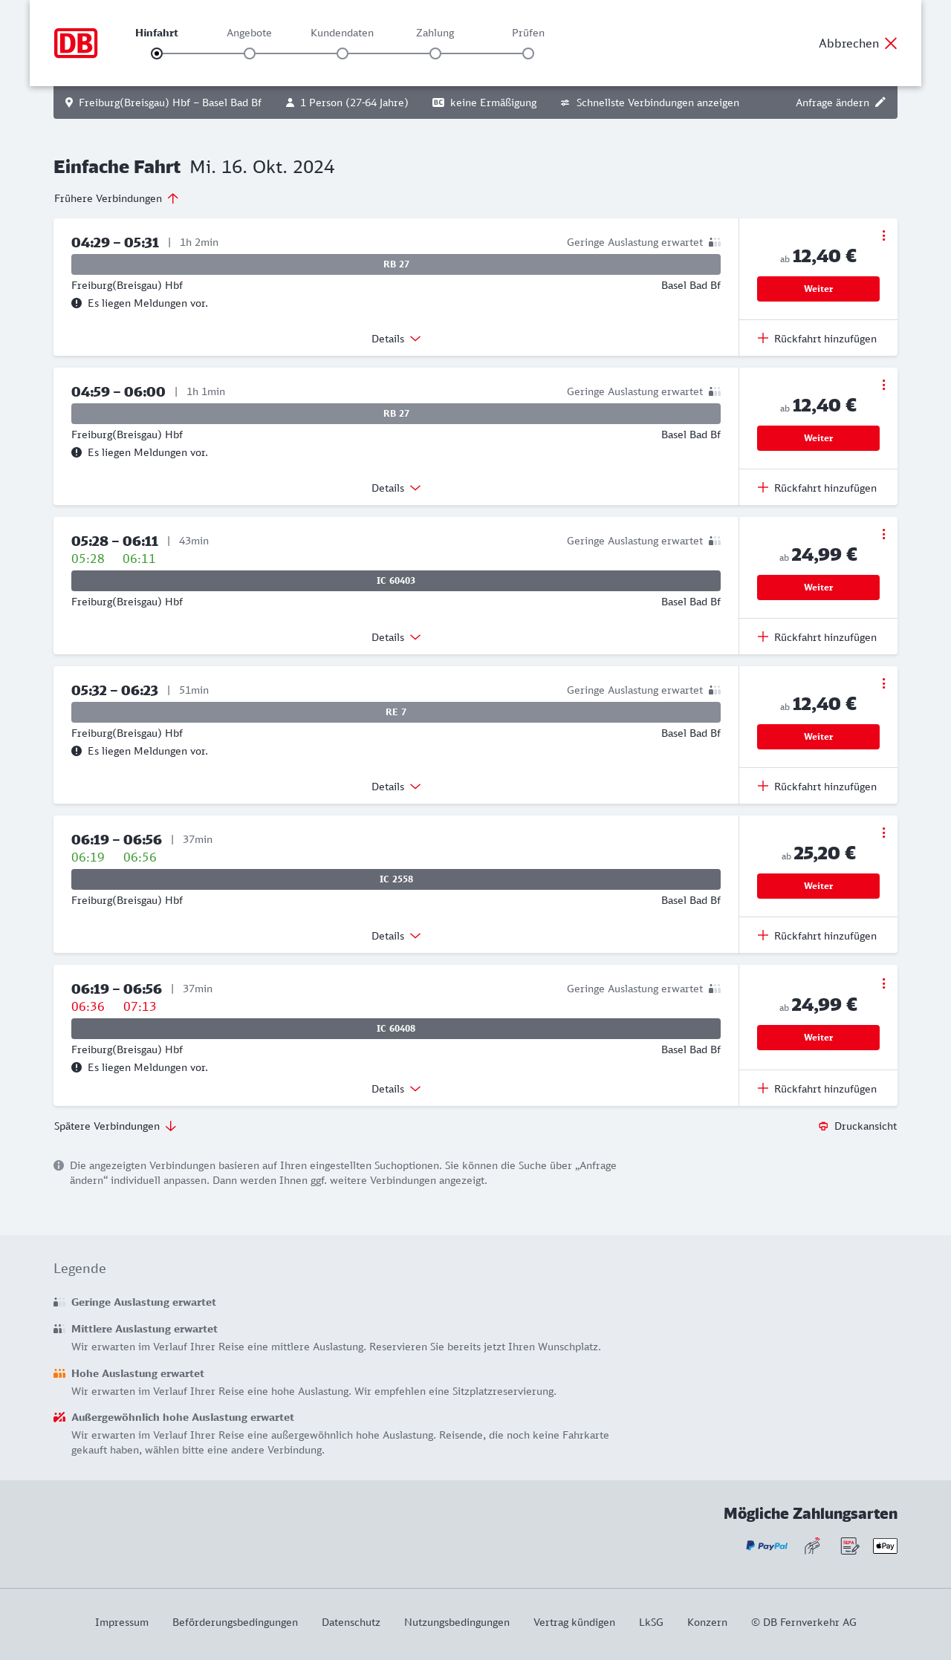Select the Angebote step circle
951x1660 pixels.
click(x=250, y=53)
